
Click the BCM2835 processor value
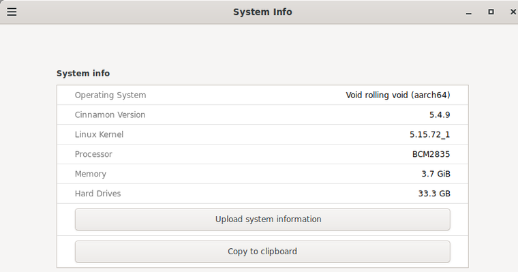pyautogui.click(x=431, y=154)
